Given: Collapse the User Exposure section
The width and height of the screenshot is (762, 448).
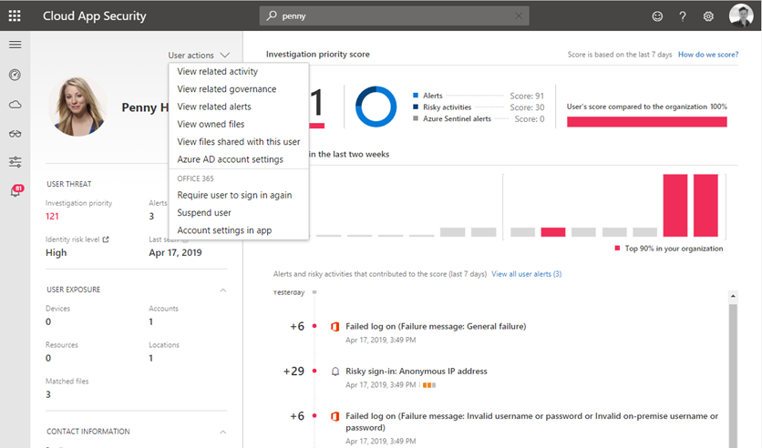Looking at the screenshot, I should (223, 290).
